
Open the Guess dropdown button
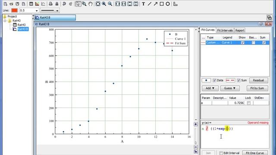(230, 88)
